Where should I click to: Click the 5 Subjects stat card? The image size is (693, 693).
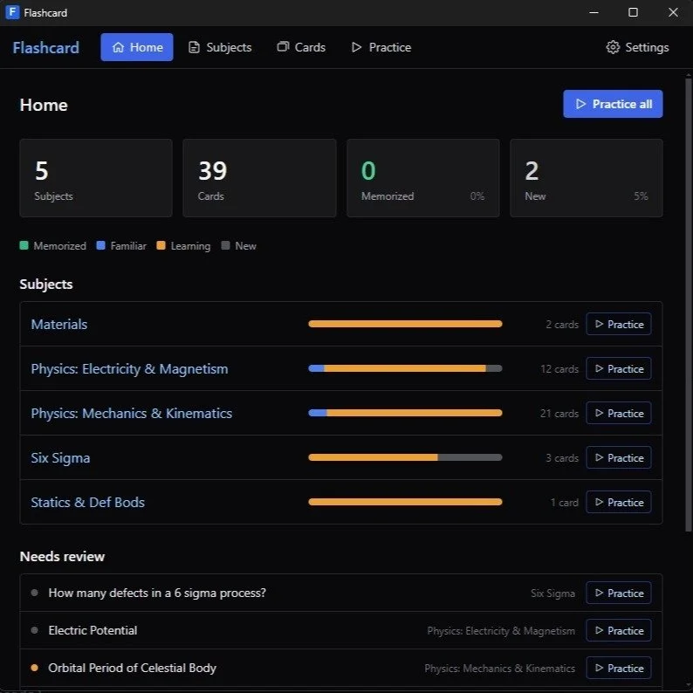(96, 178)
